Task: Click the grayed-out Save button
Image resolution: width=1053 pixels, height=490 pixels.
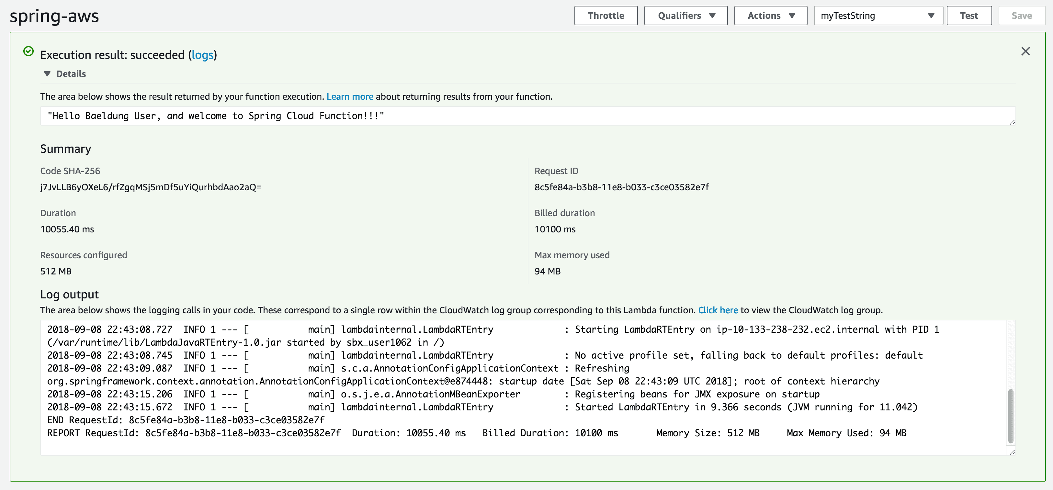Action: pos(1021,16)
